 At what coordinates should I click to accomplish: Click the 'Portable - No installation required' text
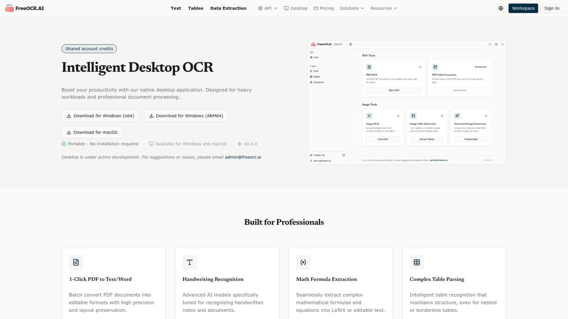coord(103,144)
